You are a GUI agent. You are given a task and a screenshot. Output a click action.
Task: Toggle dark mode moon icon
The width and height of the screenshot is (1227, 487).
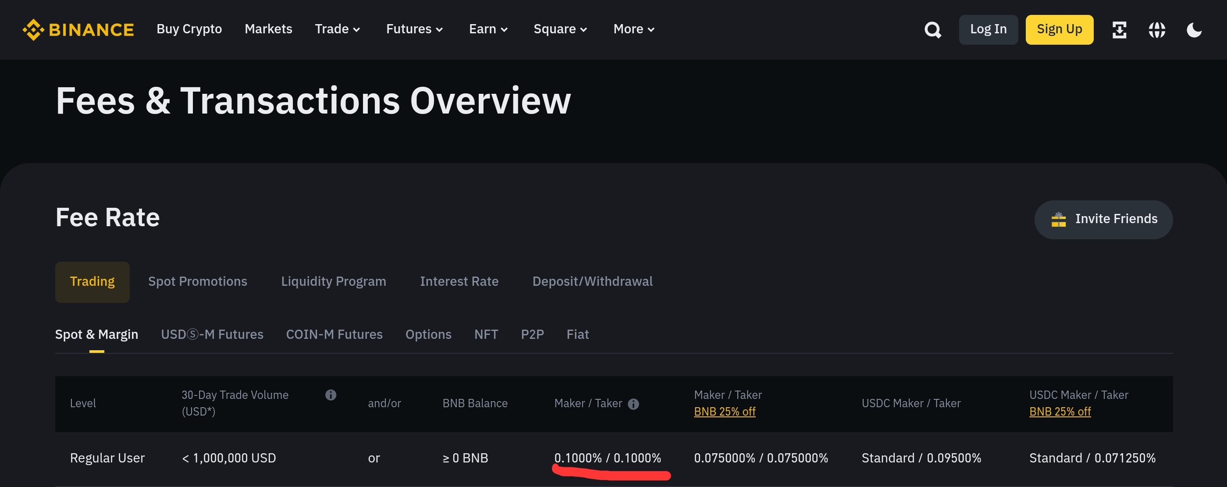1194,29
